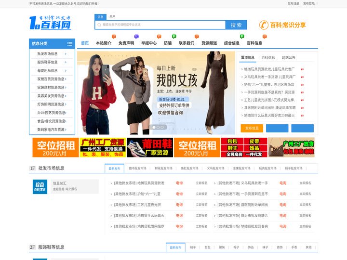Screen dimensions: 347x260
Task: Open the 每日上新 我的女孩 banner image
Action: click(156, 93)
